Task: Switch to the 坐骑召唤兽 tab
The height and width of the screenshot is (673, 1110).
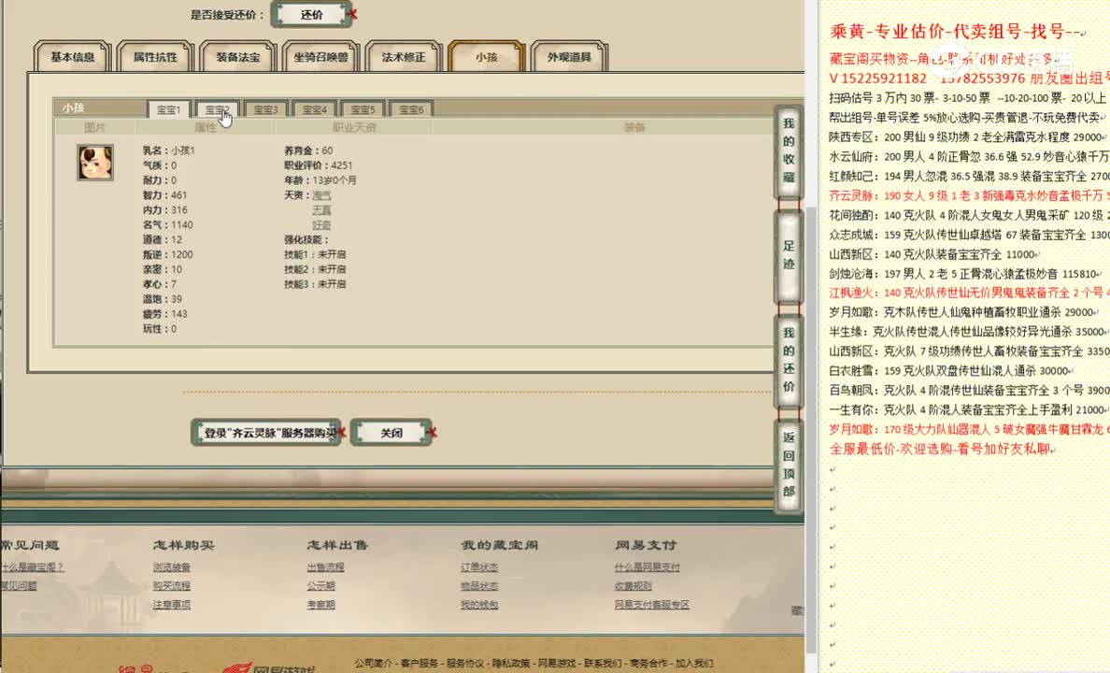Action: [x=320, y=57]
